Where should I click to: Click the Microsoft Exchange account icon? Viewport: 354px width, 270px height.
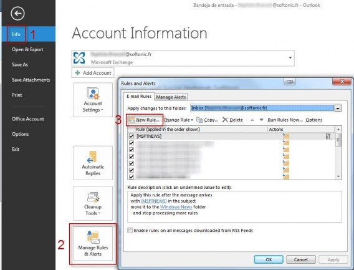(x=80, y=58)
